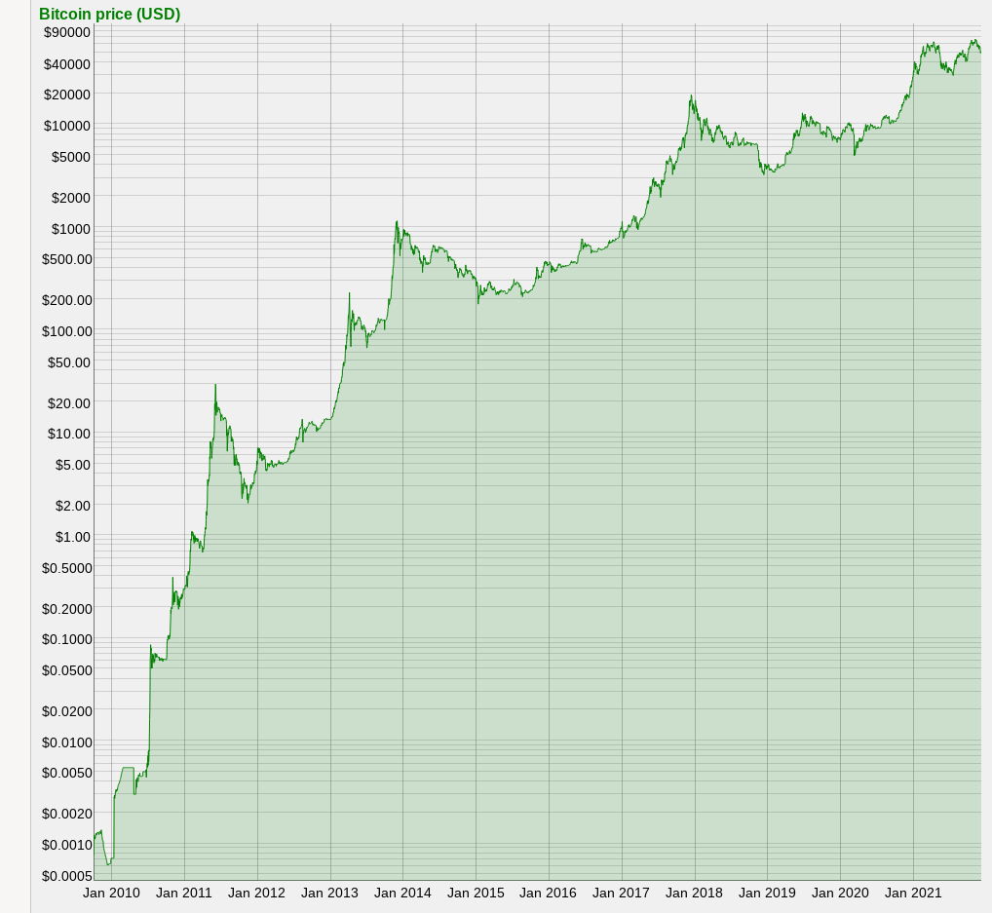Click the Jan 2019 x-axis label
Image resolution: width=992 pixels, height=913 pixels.
tap(768, 894)
